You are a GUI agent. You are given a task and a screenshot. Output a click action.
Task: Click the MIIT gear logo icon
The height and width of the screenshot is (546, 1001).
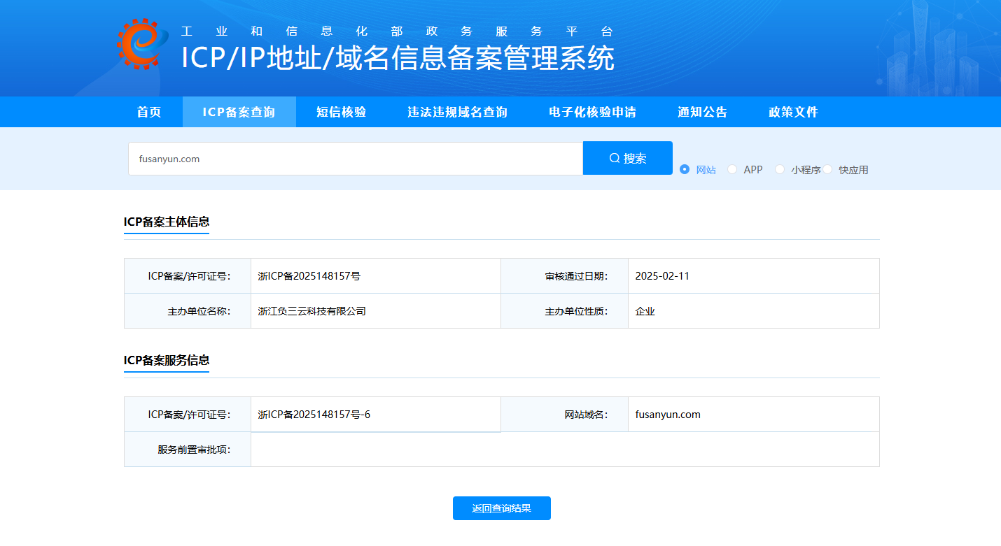pos(143,44)
